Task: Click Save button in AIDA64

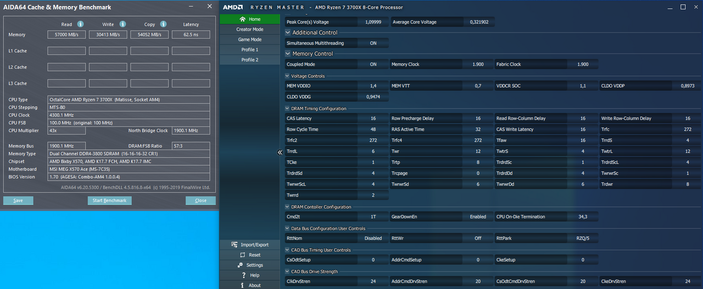Action: coord(18,201)
